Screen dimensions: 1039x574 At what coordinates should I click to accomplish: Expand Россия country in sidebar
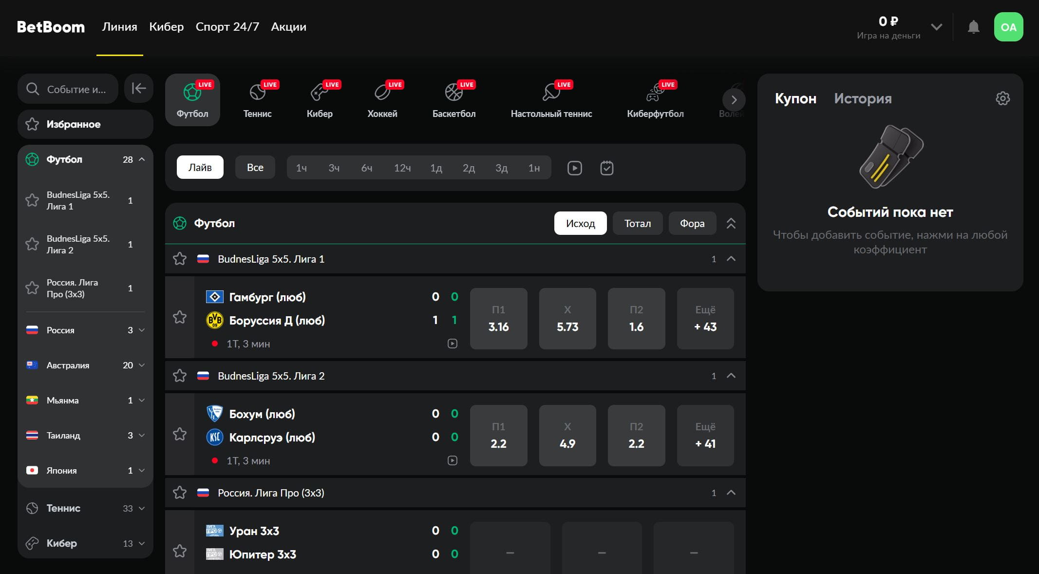point(142,330)
